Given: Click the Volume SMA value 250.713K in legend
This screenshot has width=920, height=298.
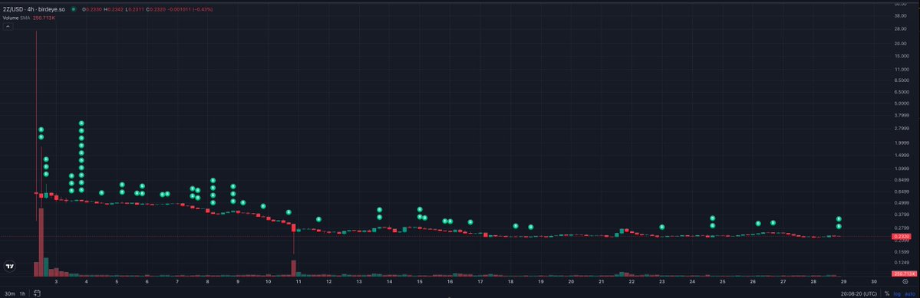Looking at the screenshot, I should [x=44, y=18].
